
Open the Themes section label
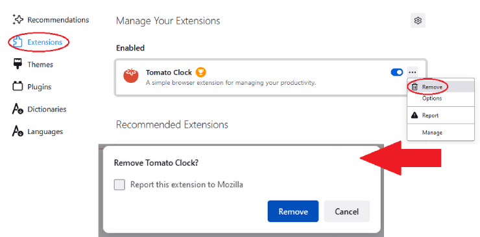point(40,65)
